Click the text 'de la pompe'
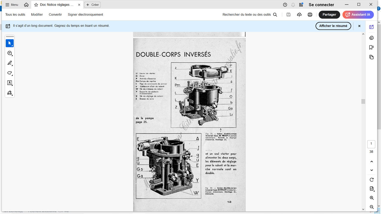381x214 pixels. click(145, 118)
